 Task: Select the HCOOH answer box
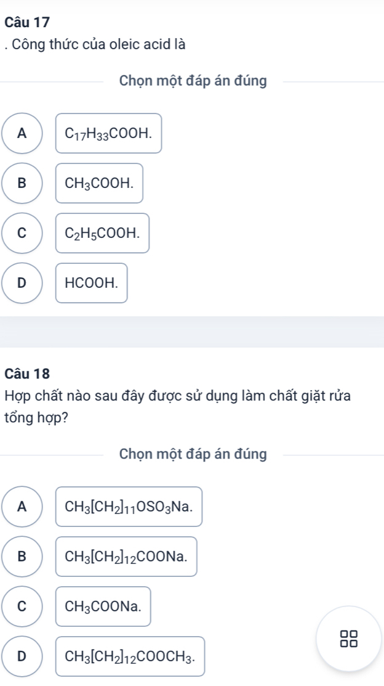92,283
